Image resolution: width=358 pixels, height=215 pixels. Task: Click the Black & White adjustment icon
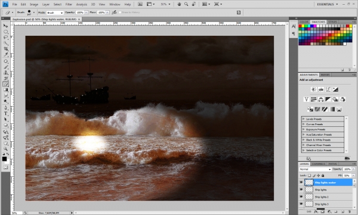coord(328,99)
